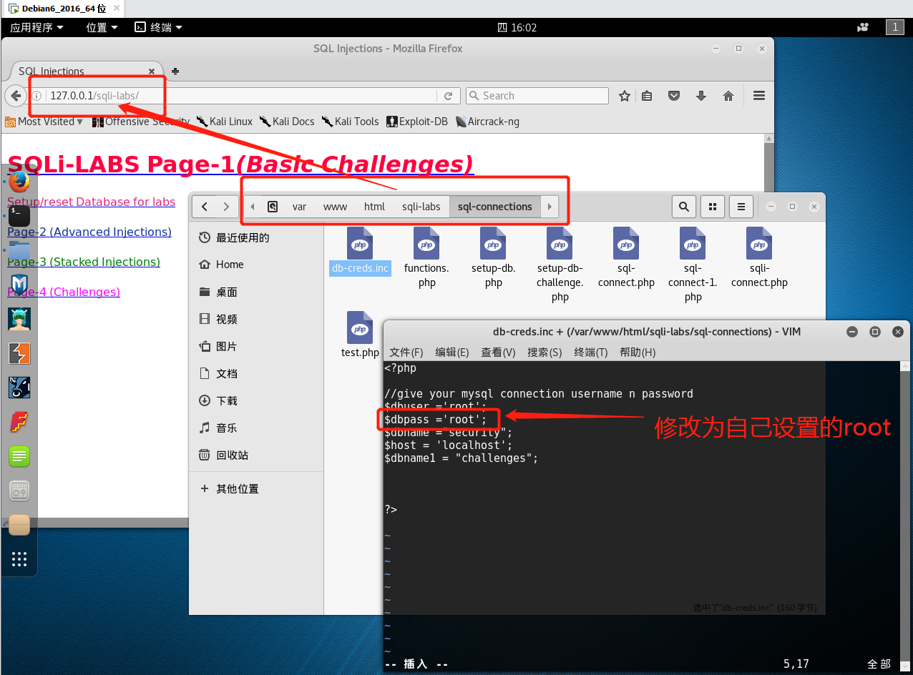This screenshot has height=675, width=913.
Task: Open Exploit-DB bookmark
Action: (417, 122)
